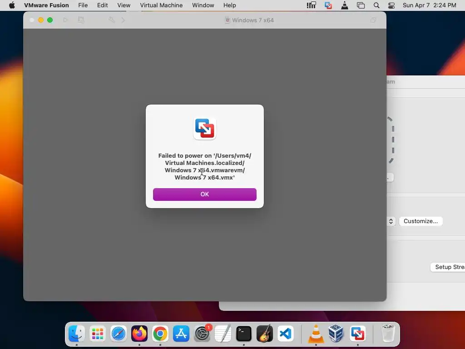Open Safari from the Dock
The image size is (465, 349).
119,334
